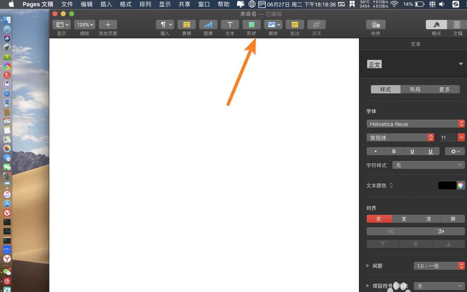This screenshot has height=292, width=467.
Task: Set right-aligned paragraph alignment
Action: [428, 219]
